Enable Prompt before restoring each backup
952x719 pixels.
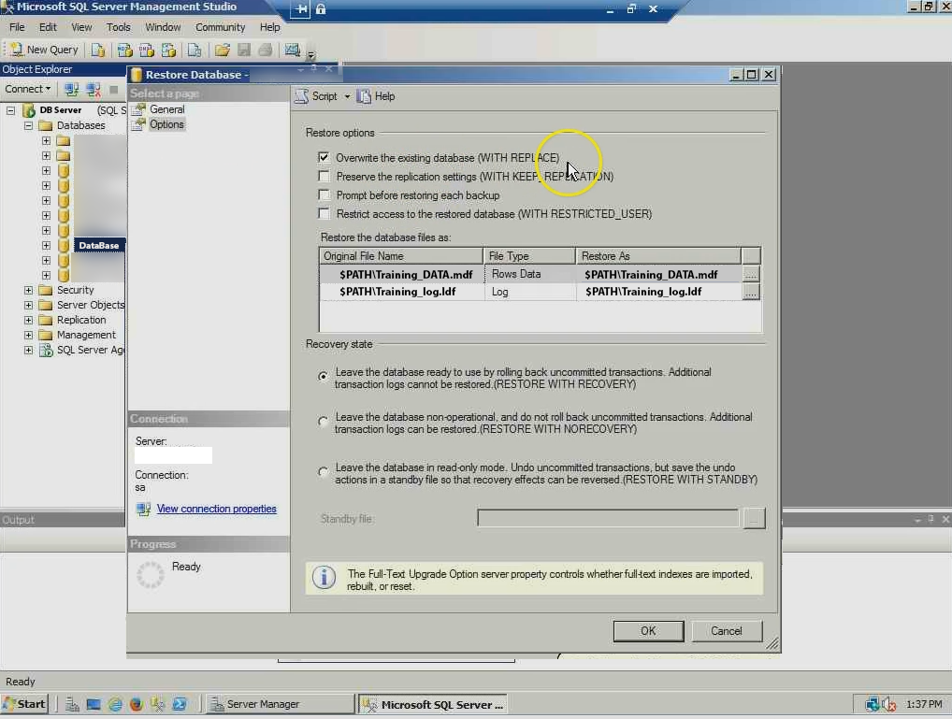324,194
